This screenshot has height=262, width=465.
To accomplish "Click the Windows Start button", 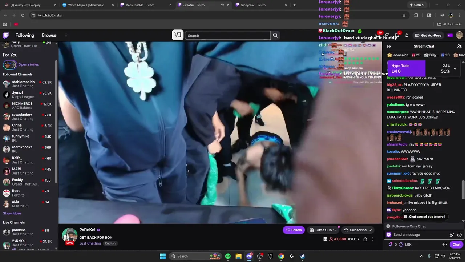I will point(163,256).
